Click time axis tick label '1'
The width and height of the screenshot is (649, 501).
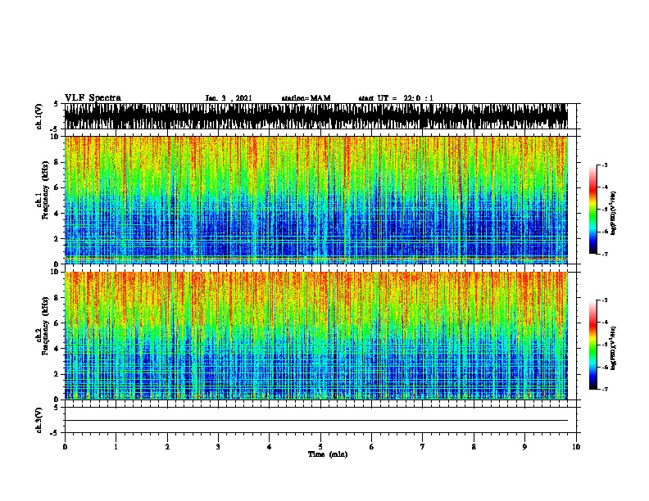pyautogui.click(x=116, y=446)
